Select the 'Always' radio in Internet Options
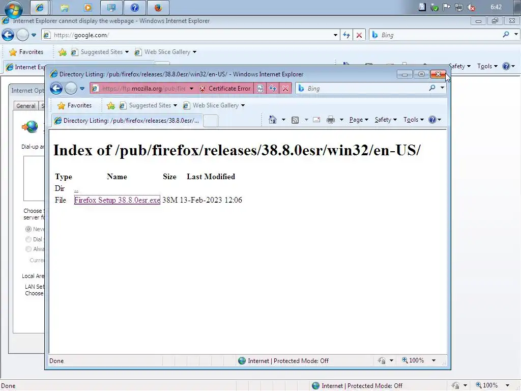 click(x=28, y=249)
